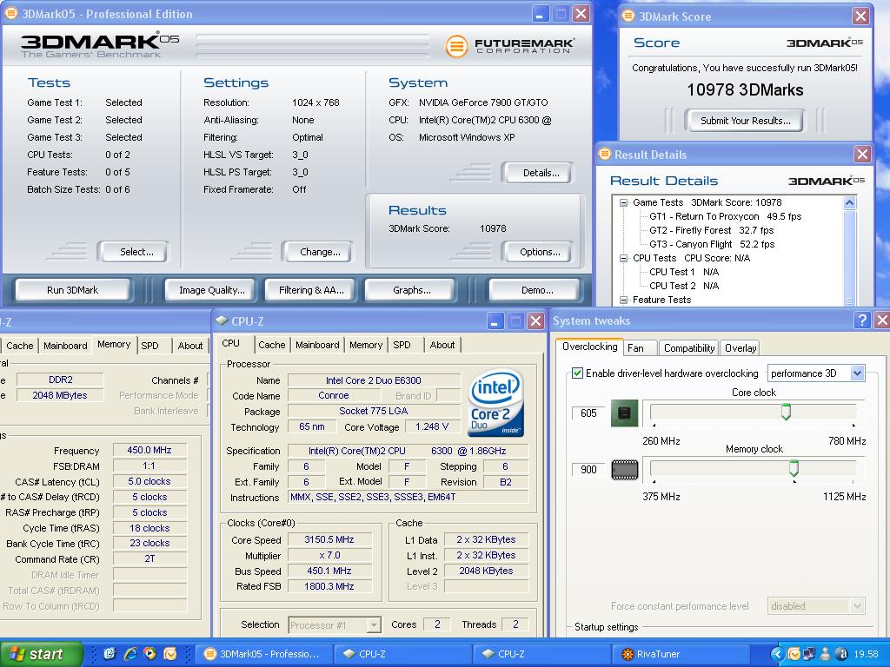This screenshot has height=667, width=890.
Task: Select Compatibility tab in System tweaks
Action: [689, 348]
